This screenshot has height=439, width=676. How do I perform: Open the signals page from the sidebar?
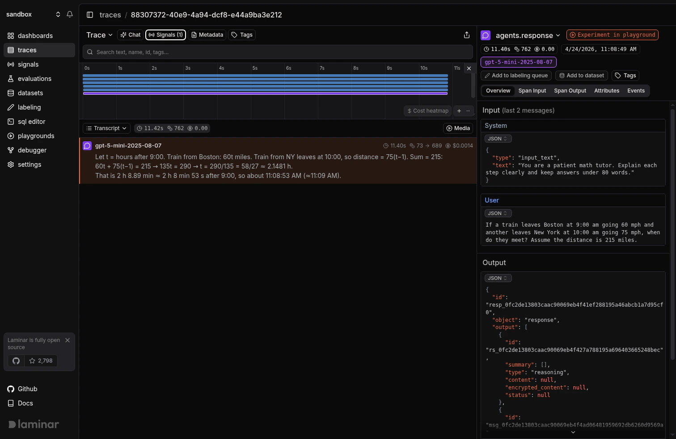(x=28, y=64)
